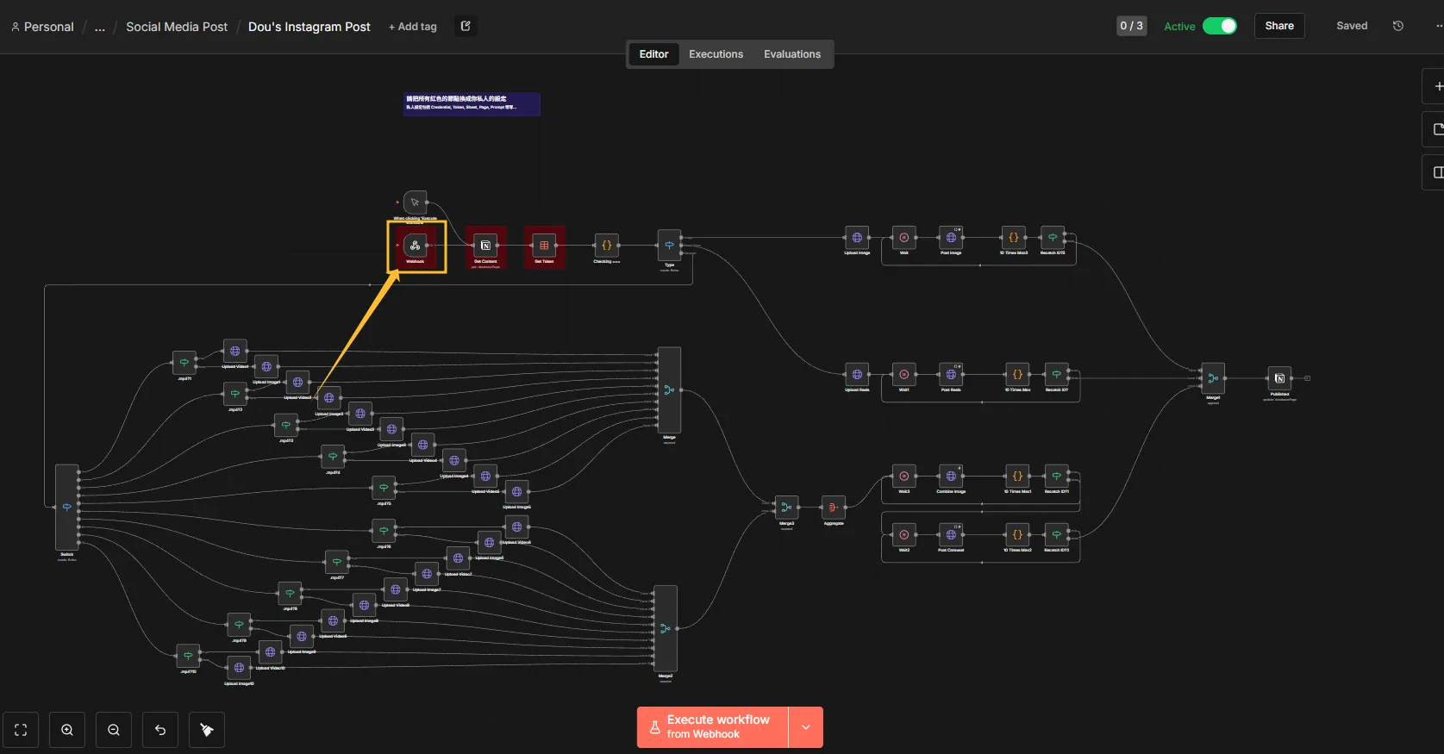Toggle the Active workflow switch
The width and height of the screenshot is (1444, 754).
[x=1219, y=26]
